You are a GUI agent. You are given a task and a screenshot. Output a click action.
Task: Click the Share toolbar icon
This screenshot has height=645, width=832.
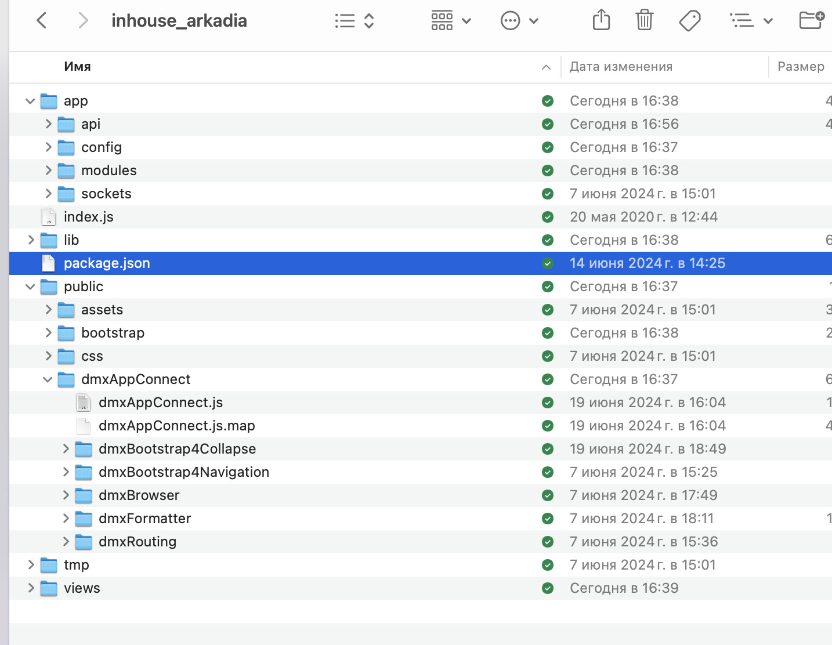[x=602, y=20]
